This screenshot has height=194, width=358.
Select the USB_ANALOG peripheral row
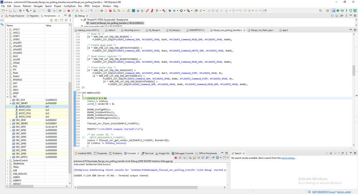37,174
